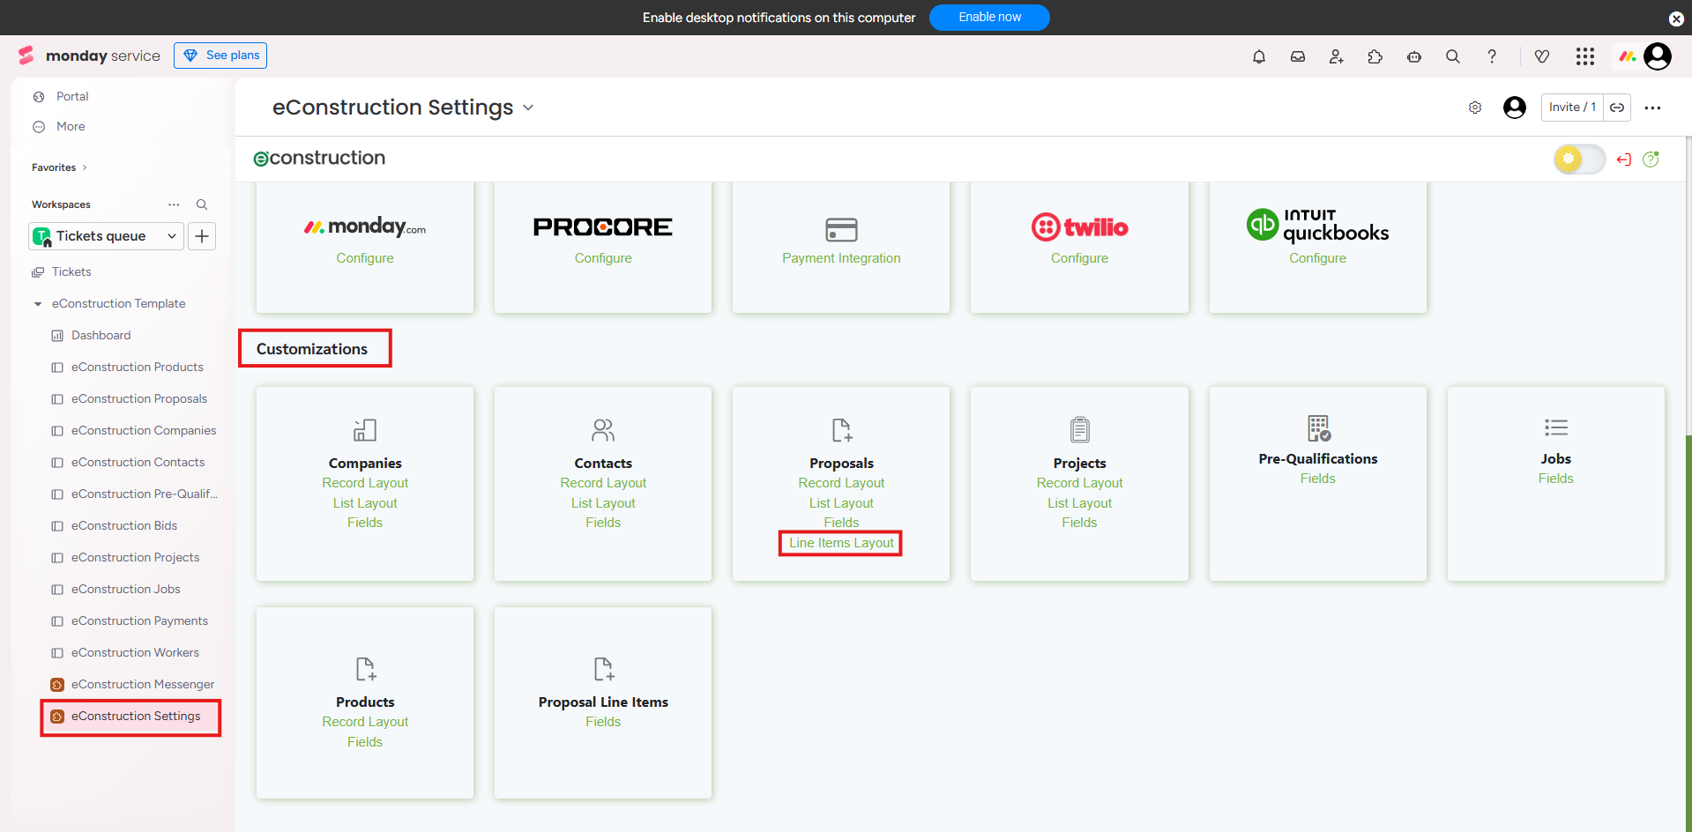Click the red logout arrow icon
The height and width of the screenshot is (832, 1692).
pyautogui.click(x=1624, y=160)
